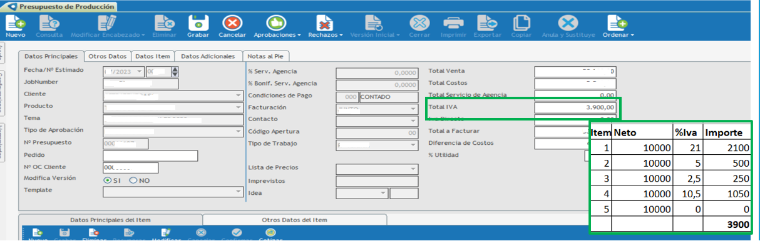Expand the Contacto dropdown
Screen dimensions: 760x241
pos(413,120)
